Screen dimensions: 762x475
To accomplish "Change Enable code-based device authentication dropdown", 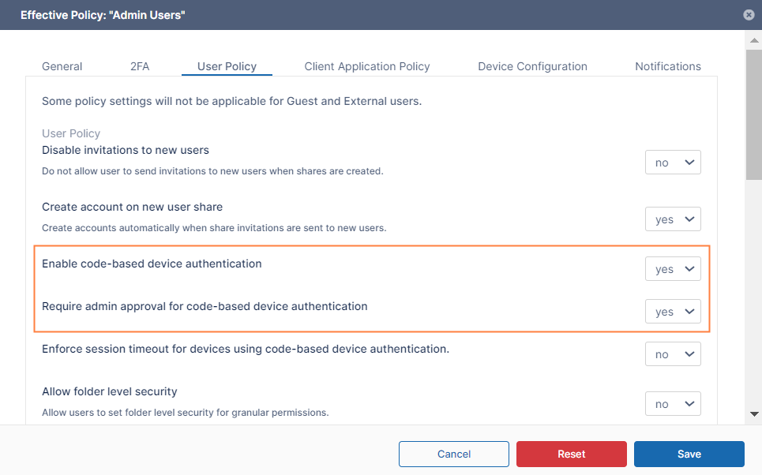I will click(x=673, y=269).
